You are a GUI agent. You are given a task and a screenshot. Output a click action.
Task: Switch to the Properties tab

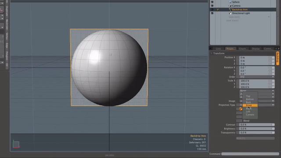tap(230, 49)
